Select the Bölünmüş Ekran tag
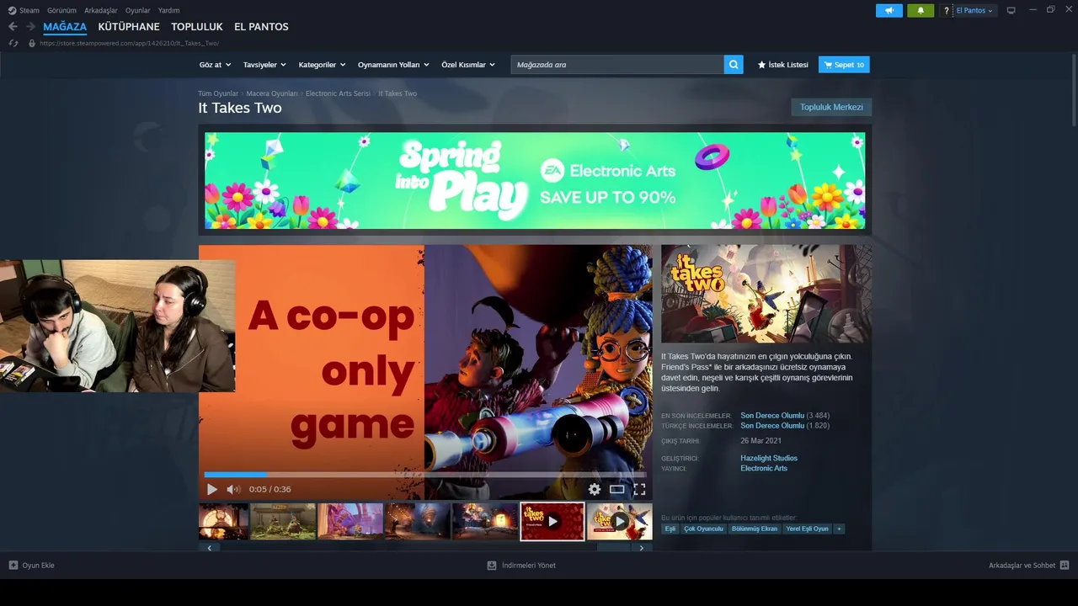Viewport: 1078px width, 606px height. click(x=755, y=529)
